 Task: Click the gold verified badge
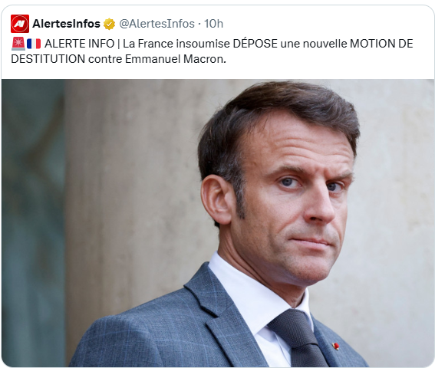click(109, 24)
